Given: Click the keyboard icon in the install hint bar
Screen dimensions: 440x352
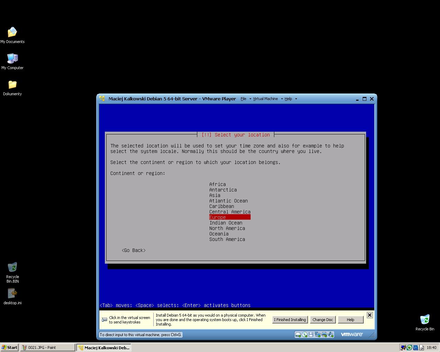Looking at the screenshot, I should click(104, 320).
